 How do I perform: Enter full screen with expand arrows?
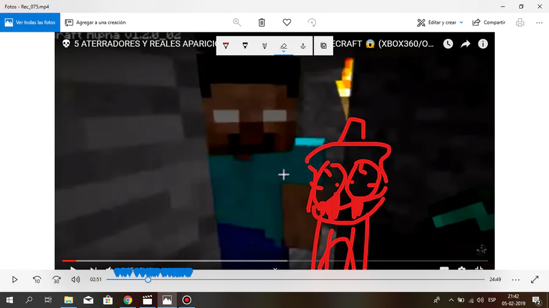pyautogui.click(x=534, y=279)
